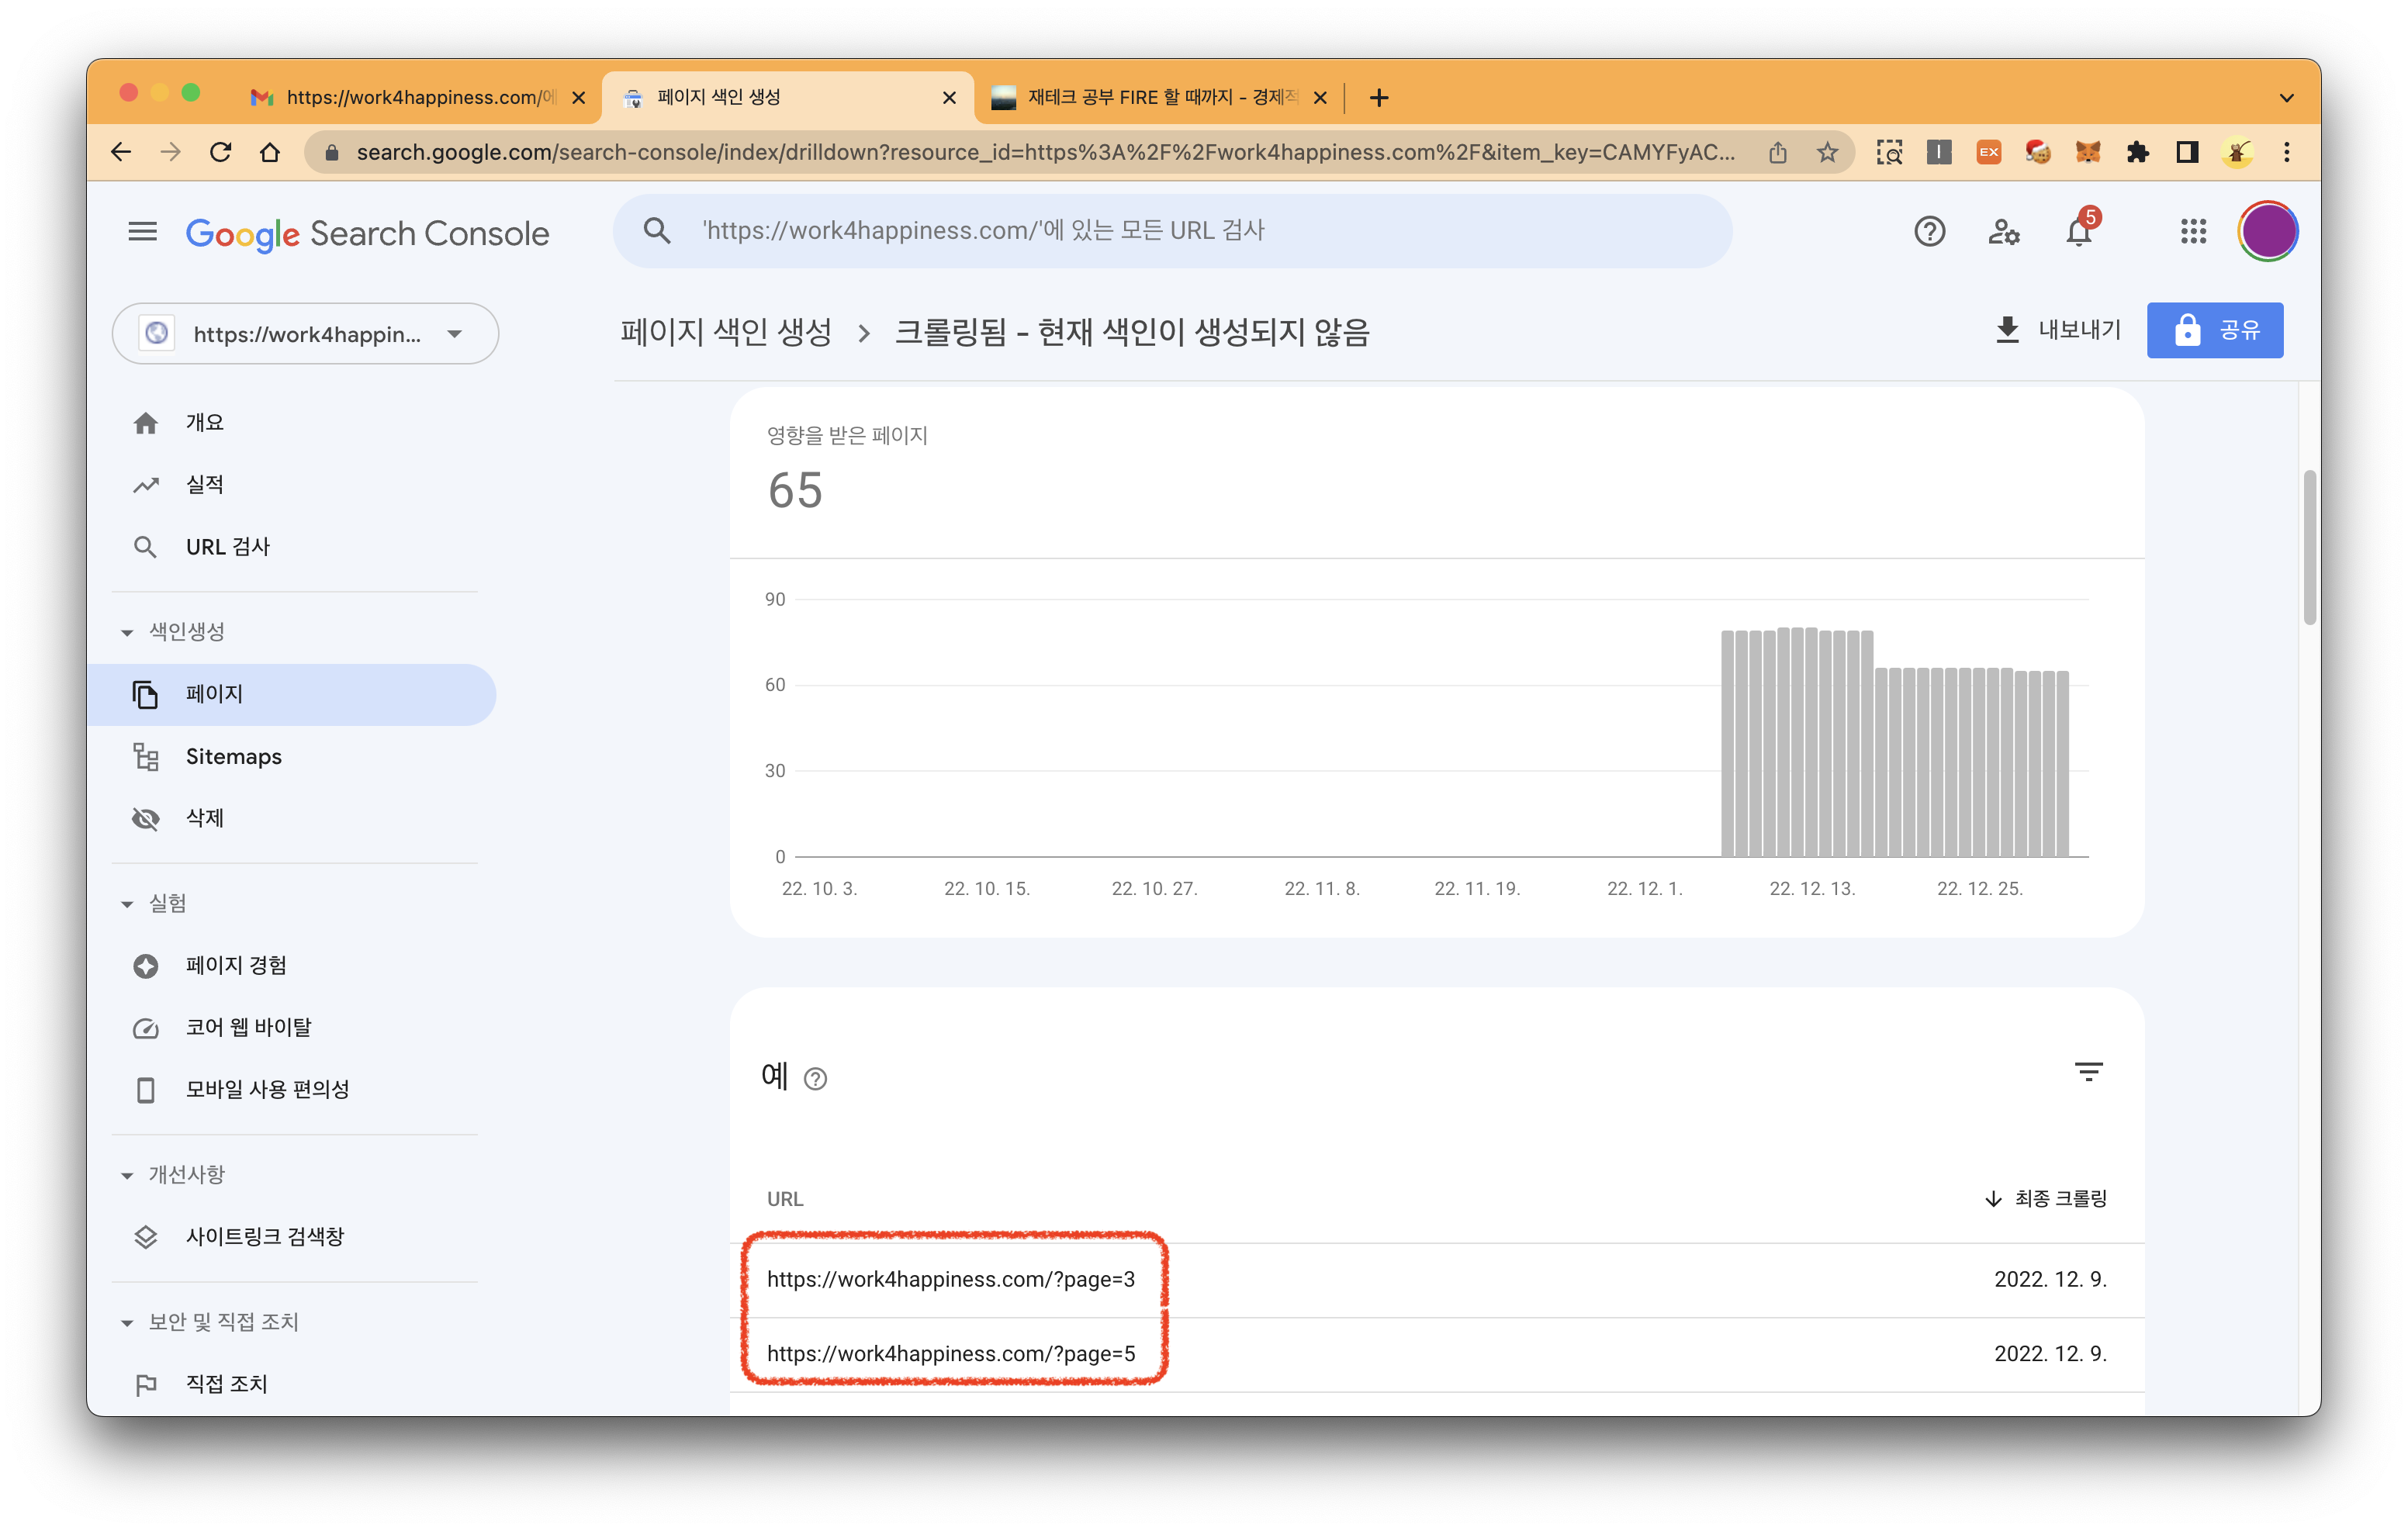Select 삭제 removals in the sidebar

[204, 818]
